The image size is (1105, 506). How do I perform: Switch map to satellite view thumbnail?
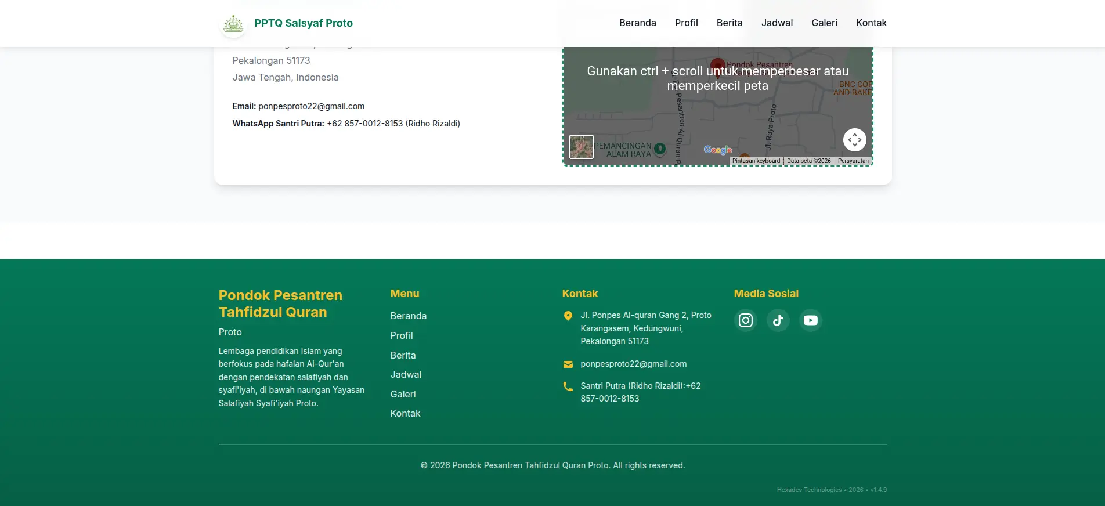(x=582, y=147)
